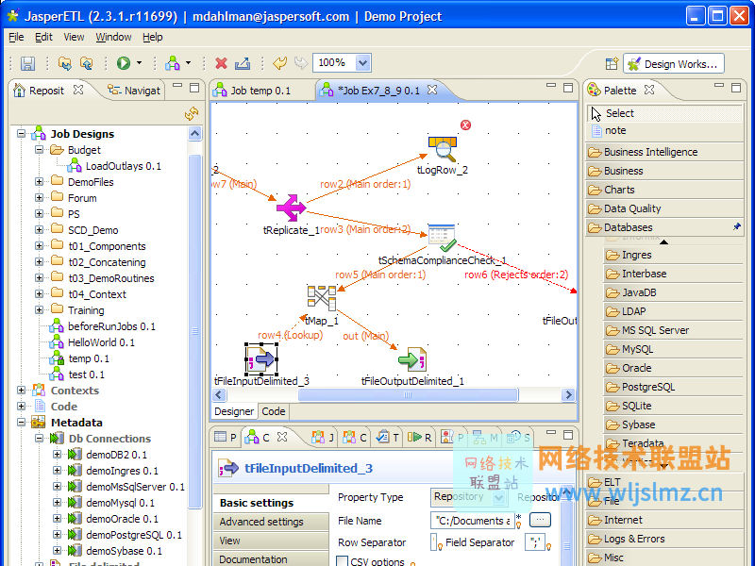Image resolution: width=755 pixels, height=566 pixels.
Task: Open the View settings section
Action: [271, 541]
